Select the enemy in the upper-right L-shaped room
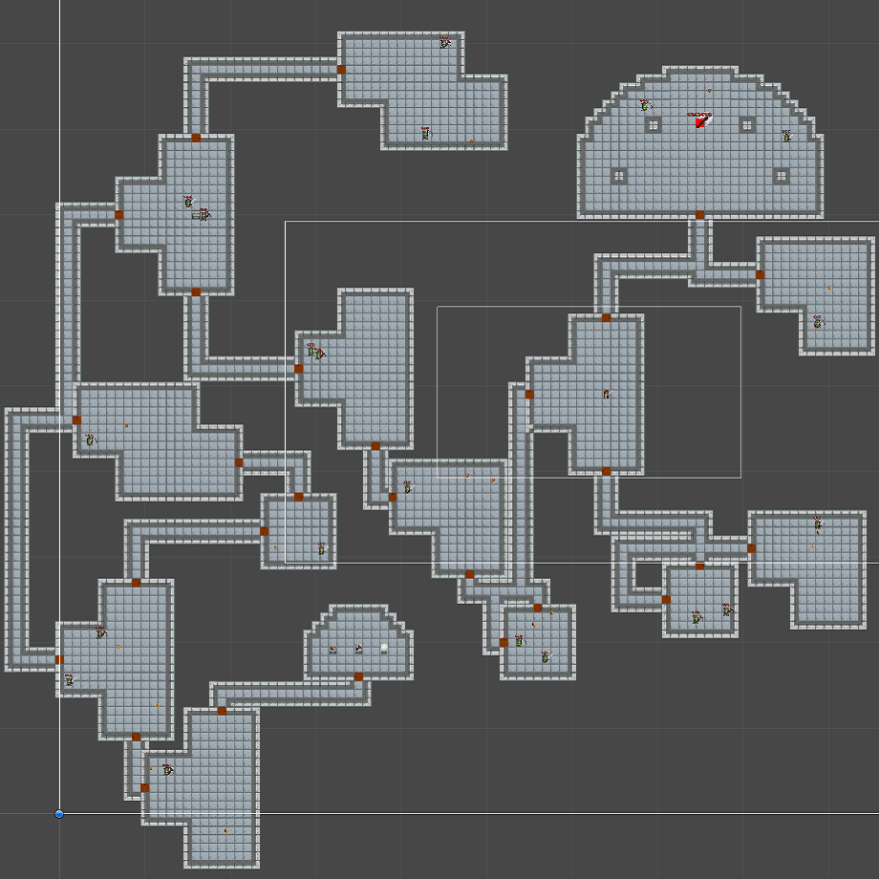 [817, 322]
